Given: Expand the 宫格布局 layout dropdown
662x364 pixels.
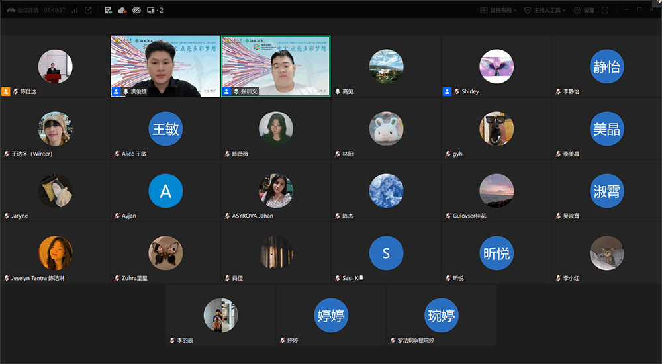Looking at the screenshot, I should pos(500,10).
